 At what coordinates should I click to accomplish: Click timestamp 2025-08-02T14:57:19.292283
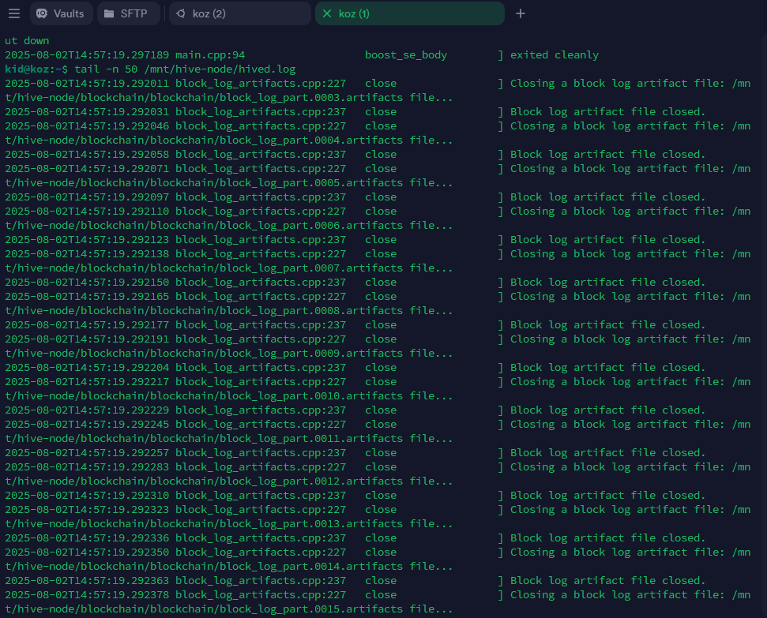87,467
